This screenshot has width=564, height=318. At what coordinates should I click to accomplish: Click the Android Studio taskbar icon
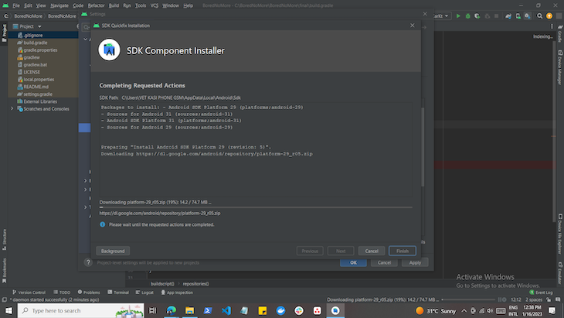click(x=335, y=310)
